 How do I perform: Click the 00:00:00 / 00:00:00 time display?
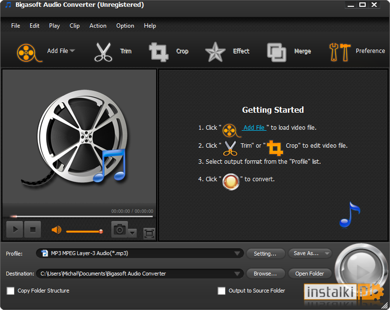pyautogui.click(x=132, y=211)
